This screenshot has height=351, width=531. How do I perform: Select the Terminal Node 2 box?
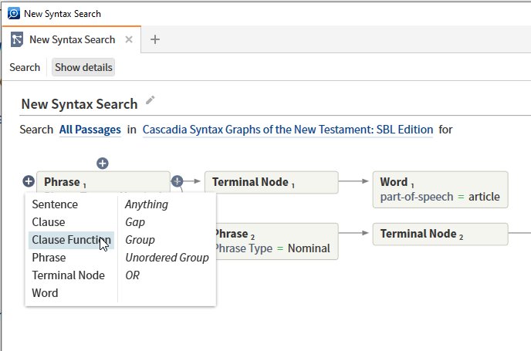[440, 234]
